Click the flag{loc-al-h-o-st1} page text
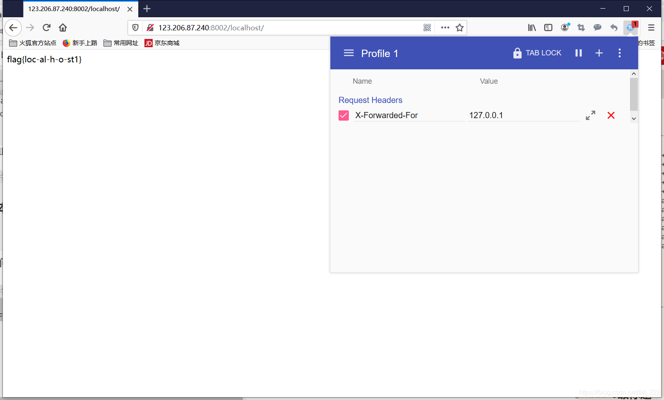Image resolution: width=664 pixels, height=400 pixels. click(44, 59)
